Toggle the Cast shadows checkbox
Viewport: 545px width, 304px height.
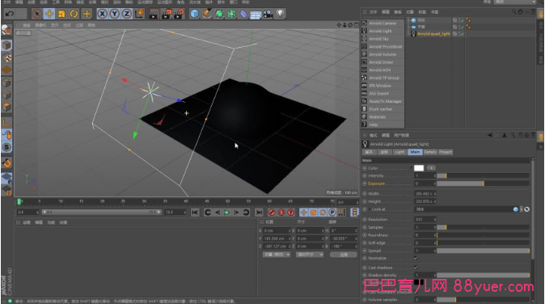click(416, 268)
